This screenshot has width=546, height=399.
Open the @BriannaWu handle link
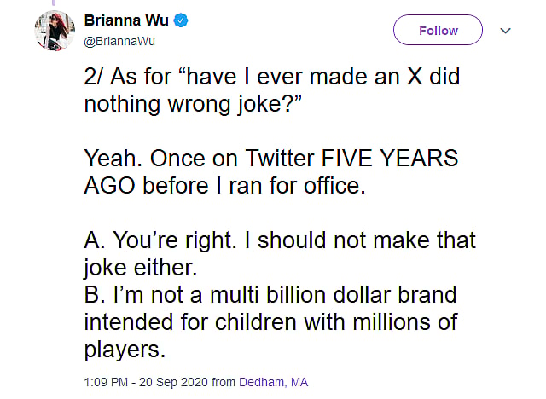coord(118,41)
